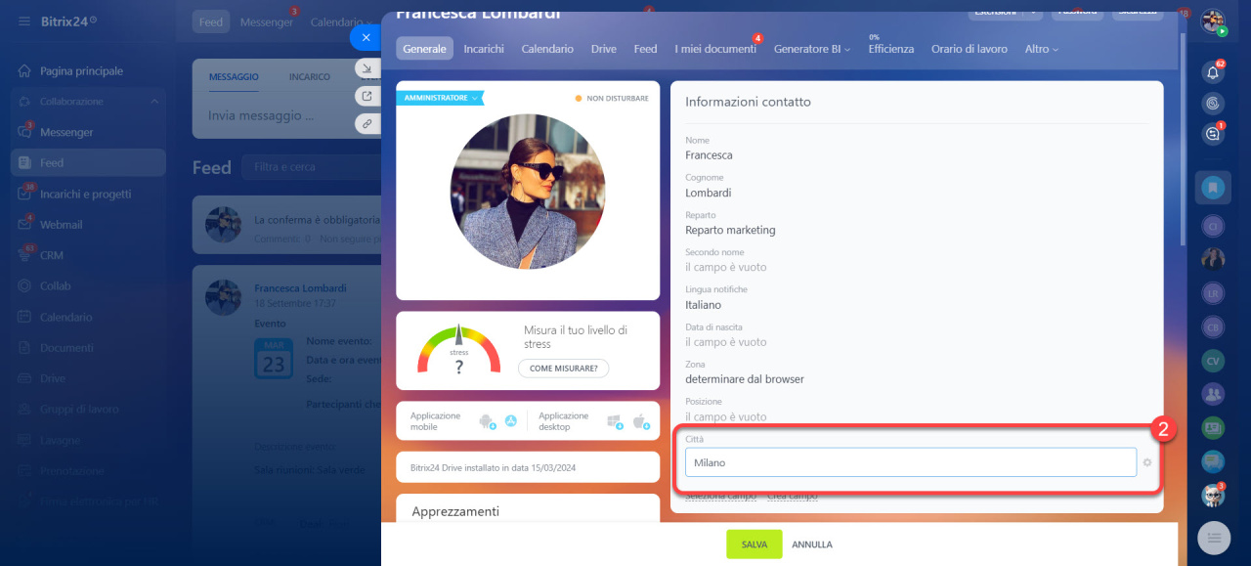
Task: Click gear icon beside Città field
Action: point(1147,462)
